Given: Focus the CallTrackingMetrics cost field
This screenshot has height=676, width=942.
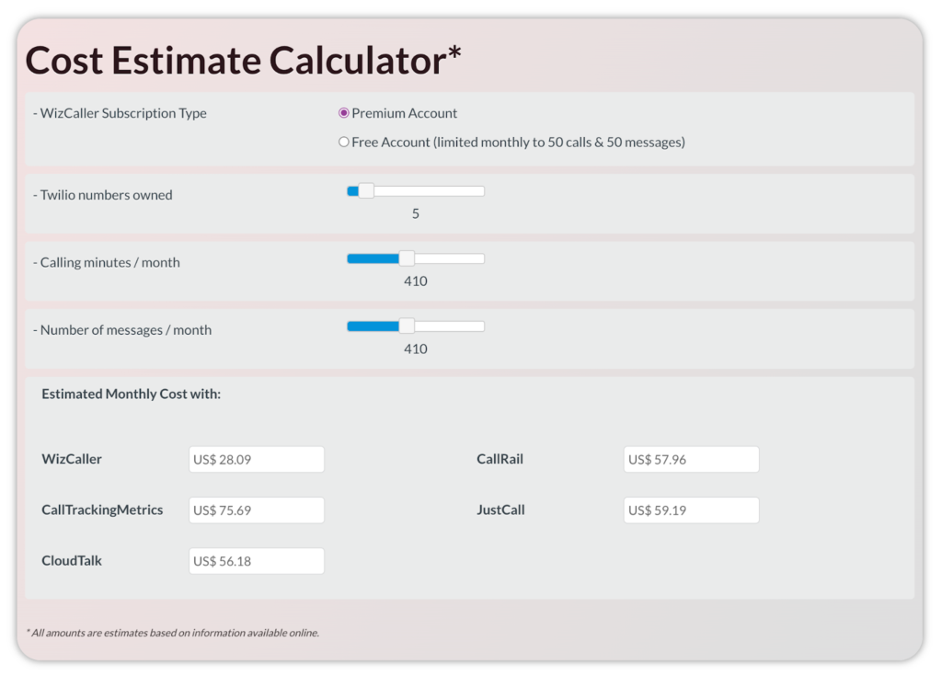Looking at the screenshot, I should click(256, 510).
